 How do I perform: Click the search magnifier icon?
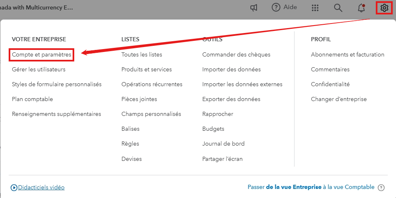pos(338,8)
